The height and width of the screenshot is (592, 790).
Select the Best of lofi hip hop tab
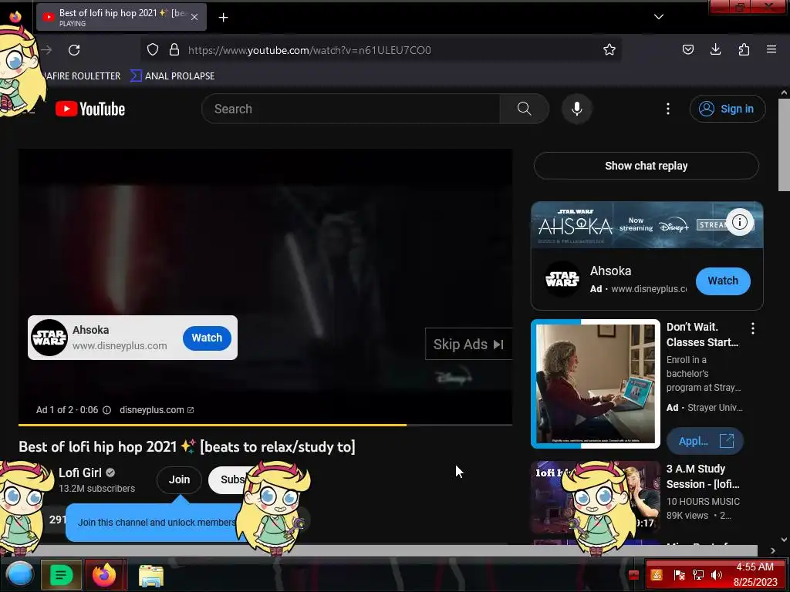[x=121, y=17]
